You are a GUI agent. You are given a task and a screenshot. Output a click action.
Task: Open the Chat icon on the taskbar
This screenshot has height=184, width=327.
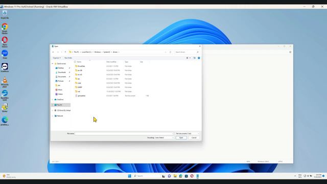[x=169, y=176]
